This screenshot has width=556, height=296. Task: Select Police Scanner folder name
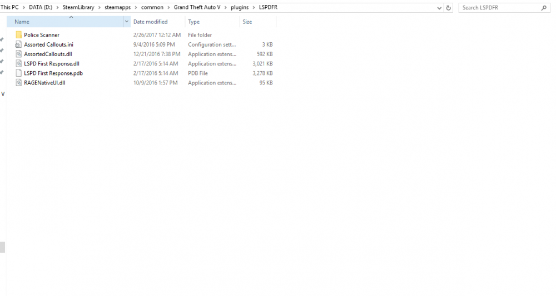pyautogui.click(x=42, y=34)
